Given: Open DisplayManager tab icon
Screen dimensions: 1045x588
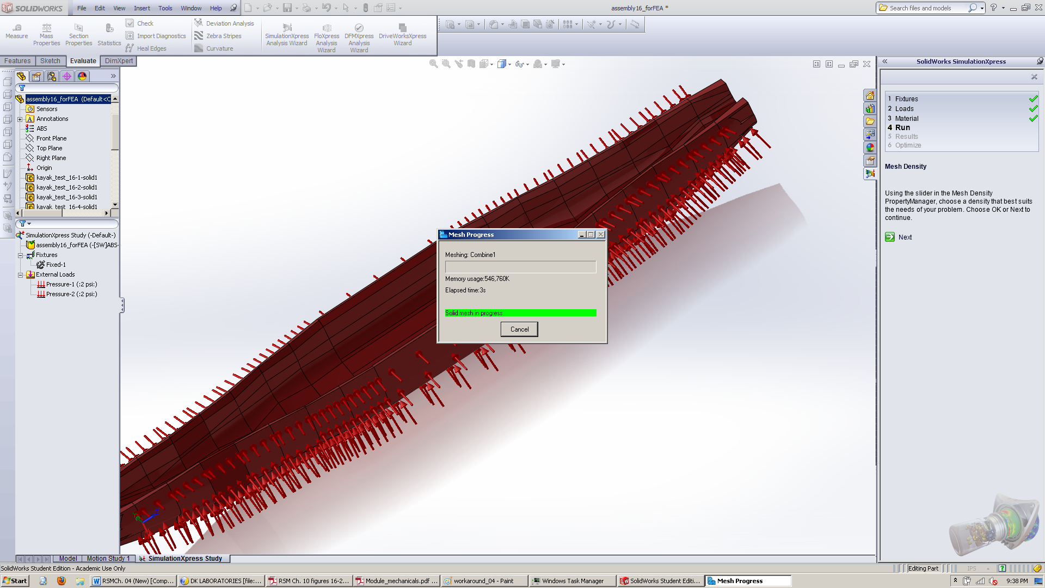Looking at the screenshot, I should point(82,76).
